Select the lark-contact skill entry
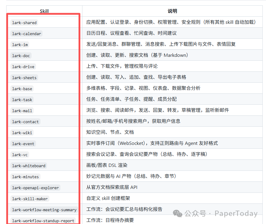The width and height of the screenshot is (266, 224). click(x=25, y=122)
